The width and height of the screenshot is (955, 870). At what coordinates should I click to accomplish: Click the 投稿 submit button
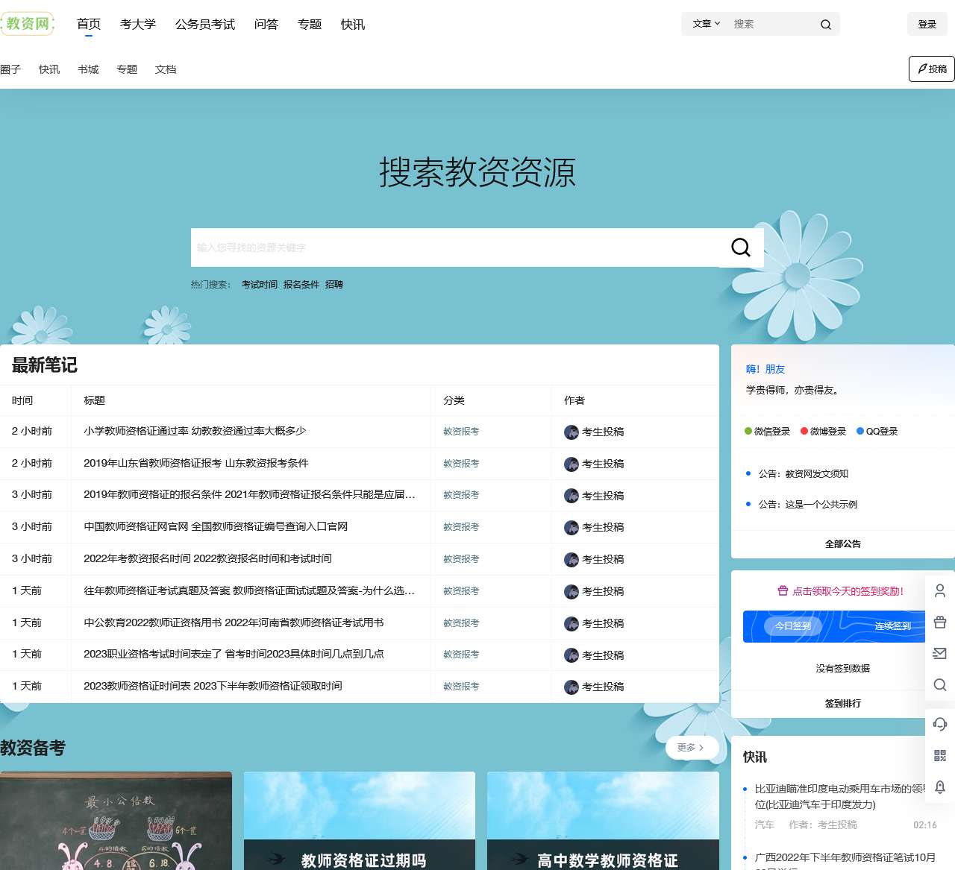932,69
